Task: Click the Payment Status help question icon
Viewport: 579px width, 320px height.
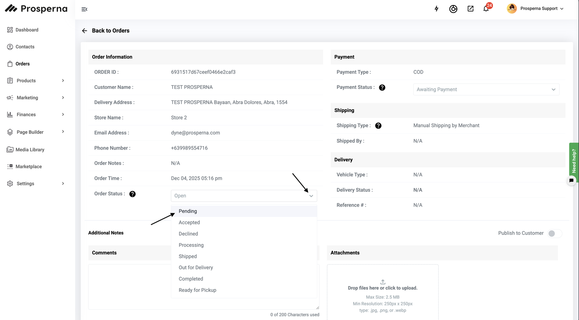Action: coord(382,88)
